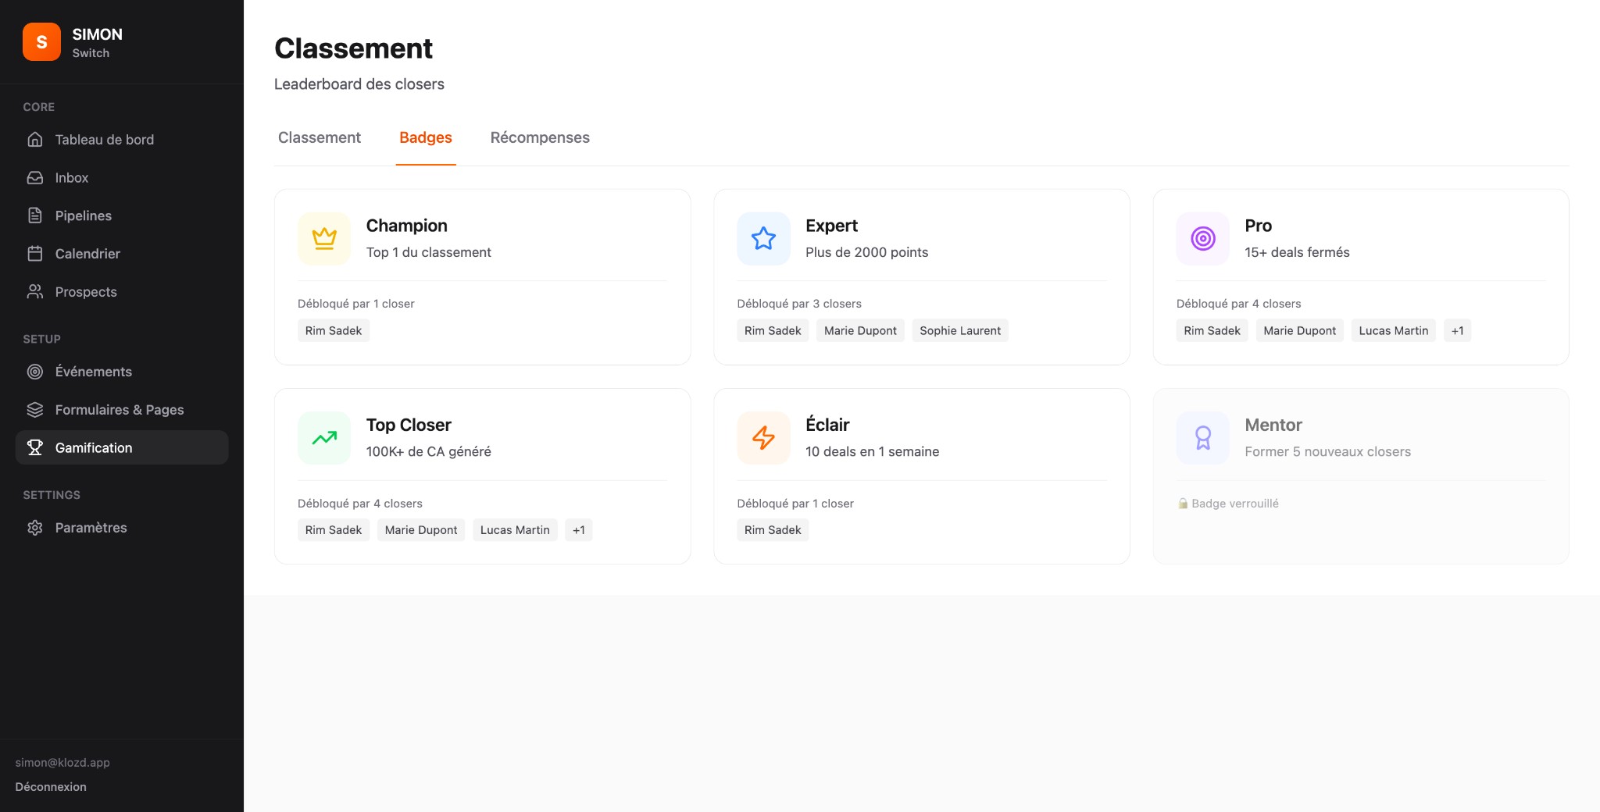Switch to the Récompenses tab
Viewport: 1600px width, 812px height.
(540, 137)
